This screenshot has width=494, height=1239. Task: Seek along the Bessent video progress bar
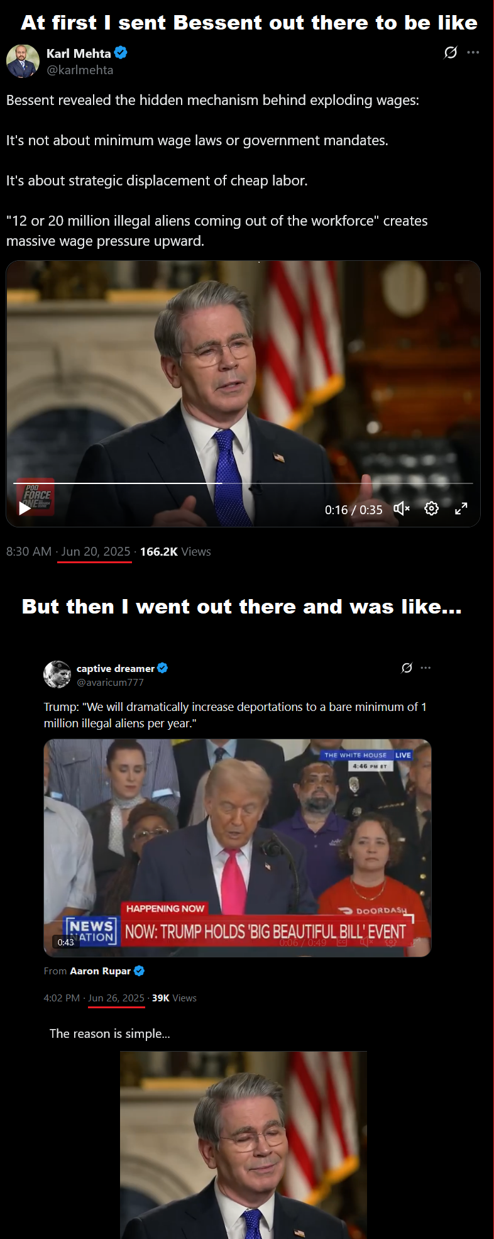tap(243, 483)
